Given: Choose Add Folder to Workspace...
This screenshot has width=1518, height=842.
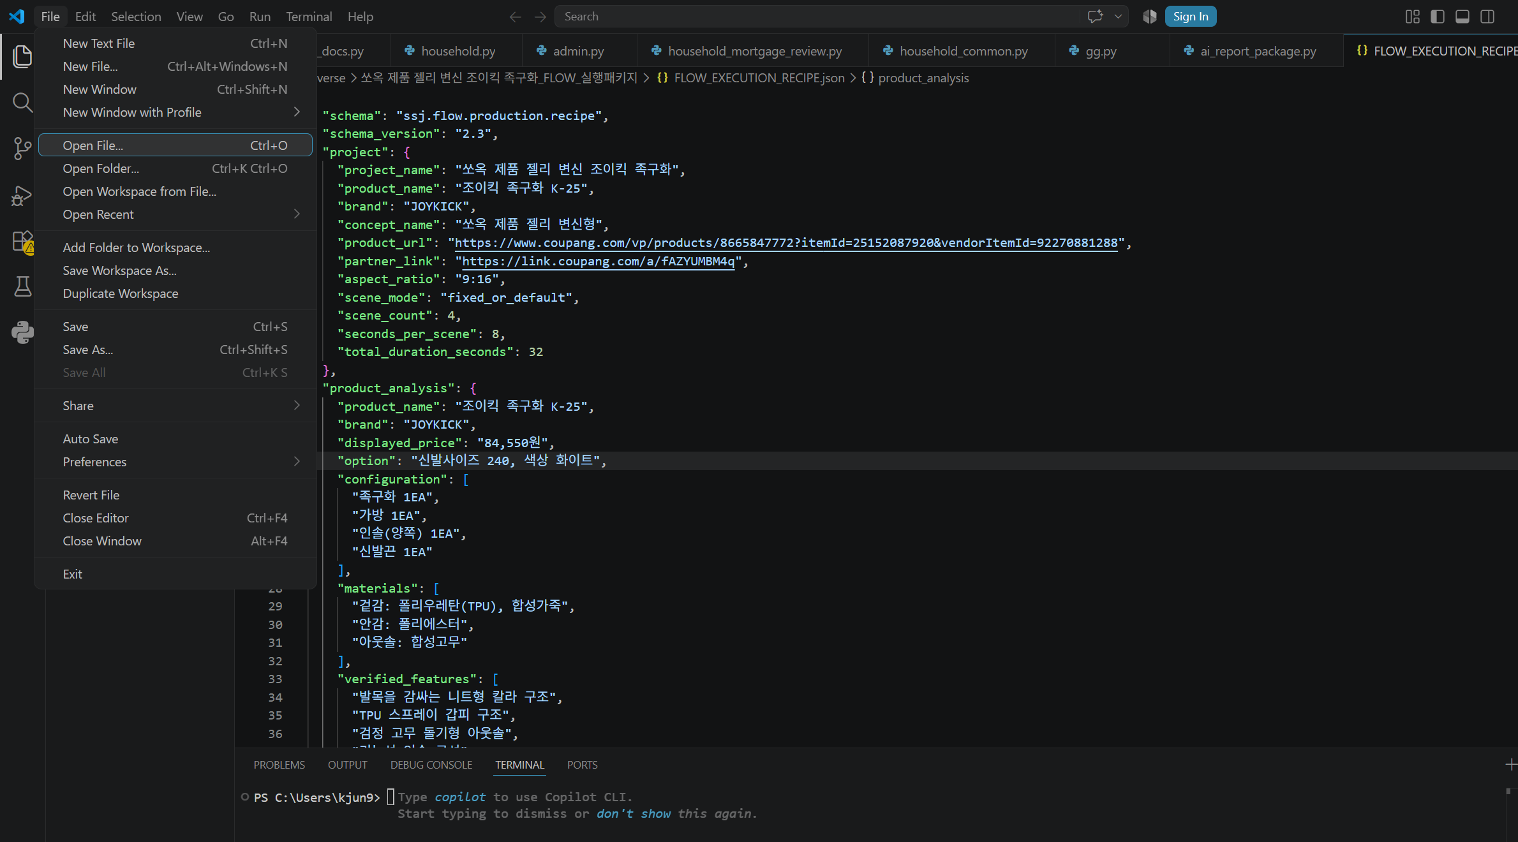Looking at the screenshot, I should (175, 247).
